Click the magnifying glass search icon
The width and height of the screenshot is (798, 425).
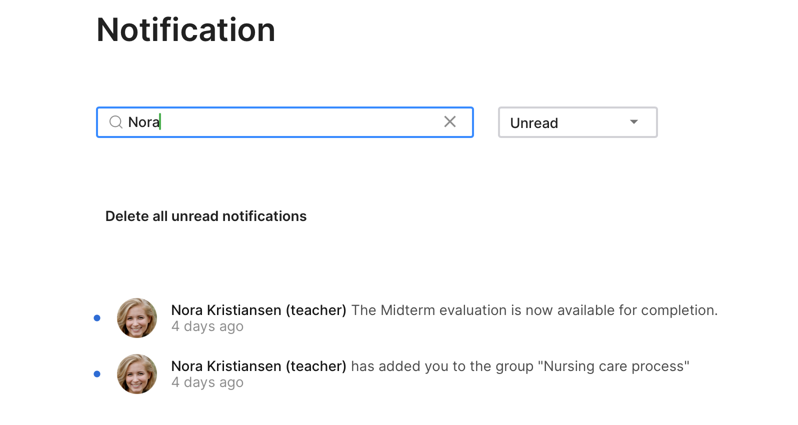[x=116, y=122]
